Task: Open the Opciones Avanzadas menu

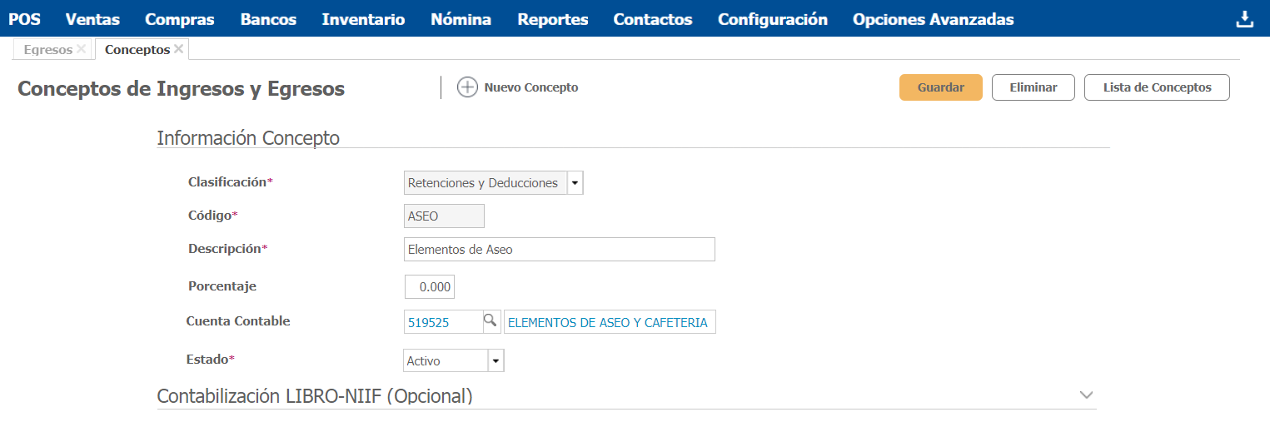Action: (x=933, y=19)
